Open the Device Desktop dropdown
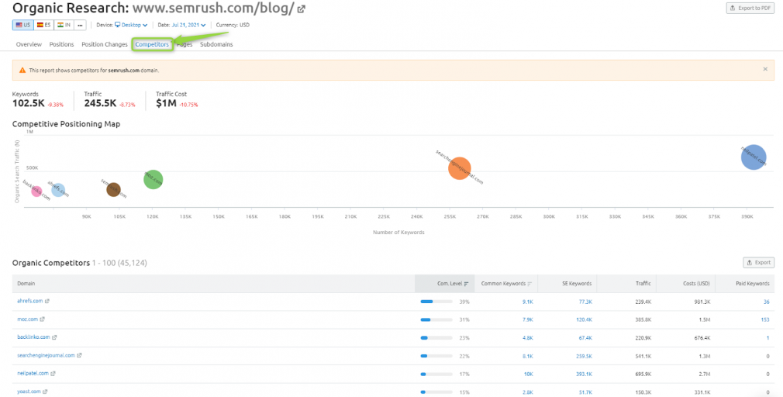Image resolution: width=783 pixels, height=397 pixels. (x=131, y=25)
